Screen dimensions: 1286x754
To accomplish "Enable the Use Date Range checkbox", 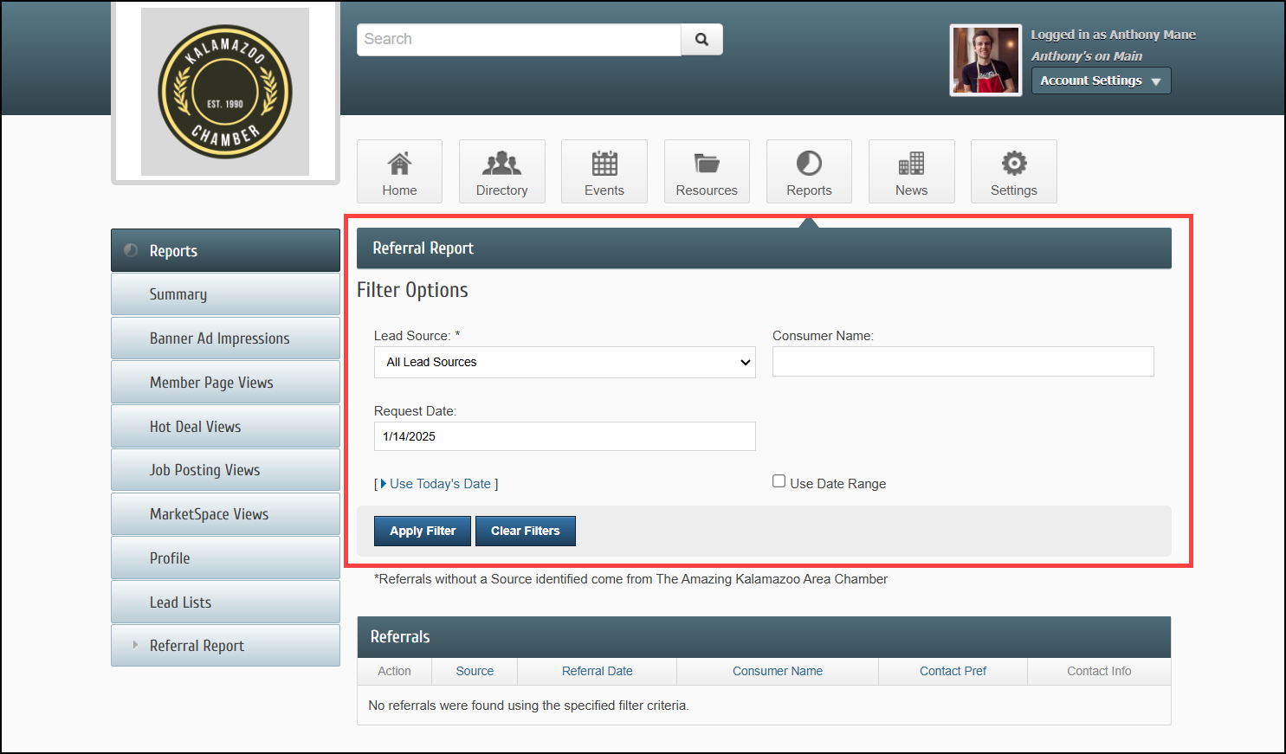I will coord(779,481).
